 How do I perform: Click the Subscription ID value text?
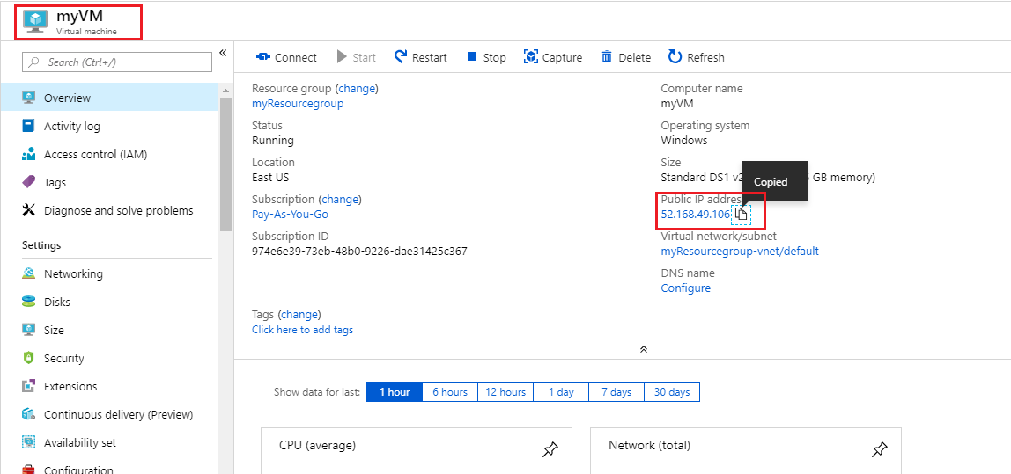(359, 251)
